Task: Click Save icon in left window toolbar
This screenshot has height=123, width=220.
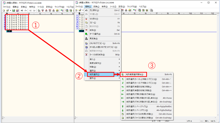Action: coord(13,10)
